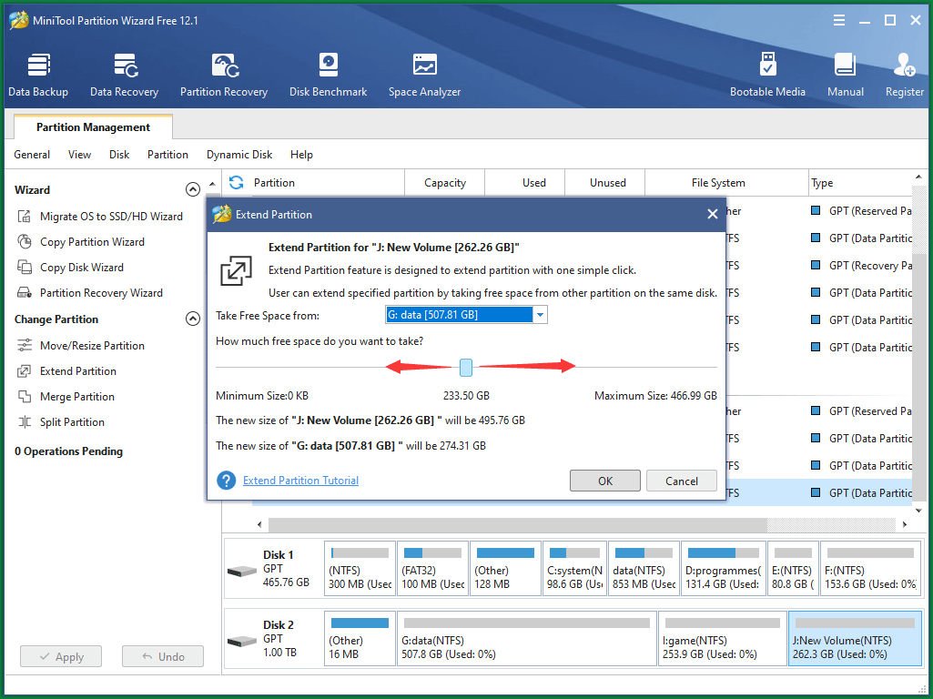This screenshot has width=933, height=699.
Task: Select the D:programmes partition on Disk 1
Action: click(x=723, y=568)
